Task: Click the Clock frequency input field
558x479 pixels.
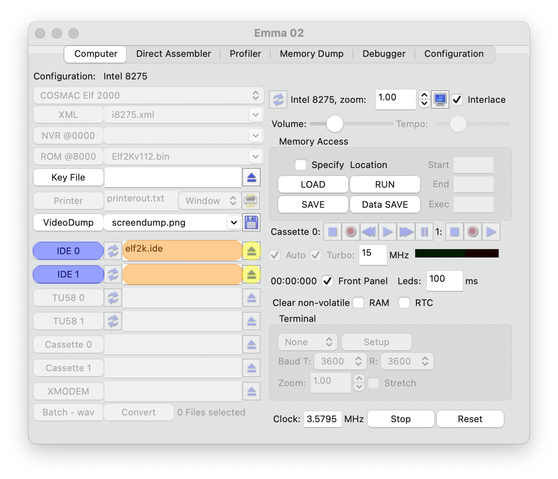Action: pyautogui.click(x=322, y=419)
